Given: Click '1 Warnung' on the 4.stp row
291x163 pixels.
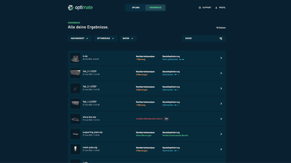Looking at the screenshot, I should (140, 59).
